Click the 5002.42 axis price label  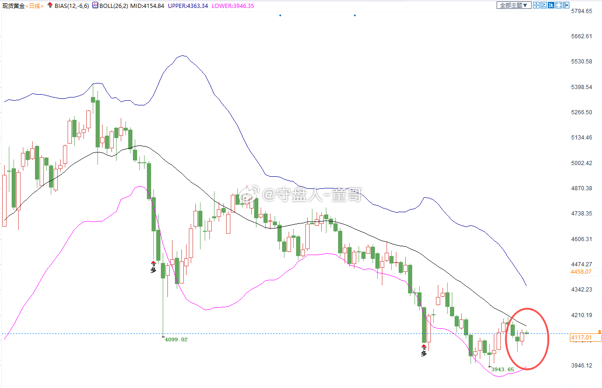pyautogui.click(x=581, y=163)
